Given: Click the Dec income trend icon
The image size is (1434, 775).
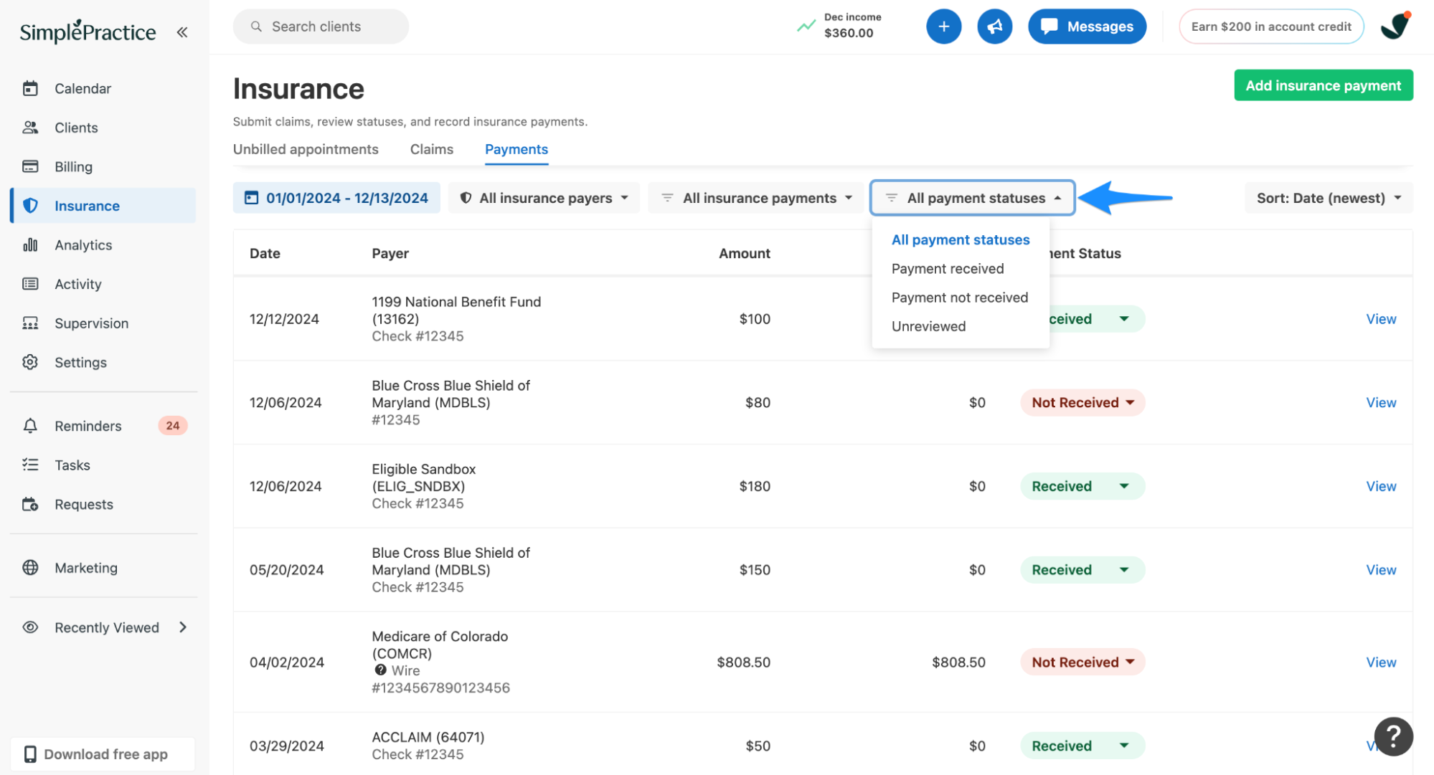Looking at the screenshot, I should click(806, 27).
